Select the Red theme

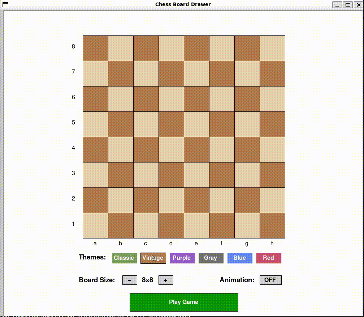pos(269,258)
